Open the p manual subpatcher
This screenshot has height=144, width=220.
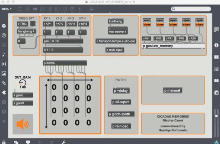click(173, 90)
